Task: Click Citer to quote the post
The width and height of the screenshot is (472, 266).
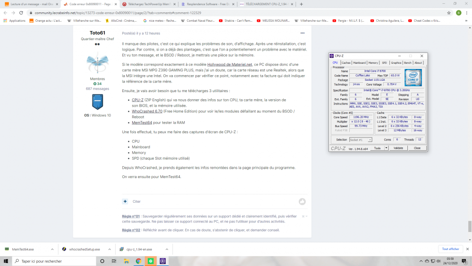Action: tap(137, 202)
